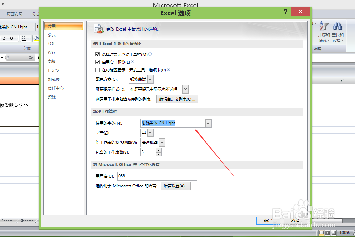Click the 包含的工作表数 number field

pyautogui.click(x=148, y=152)
